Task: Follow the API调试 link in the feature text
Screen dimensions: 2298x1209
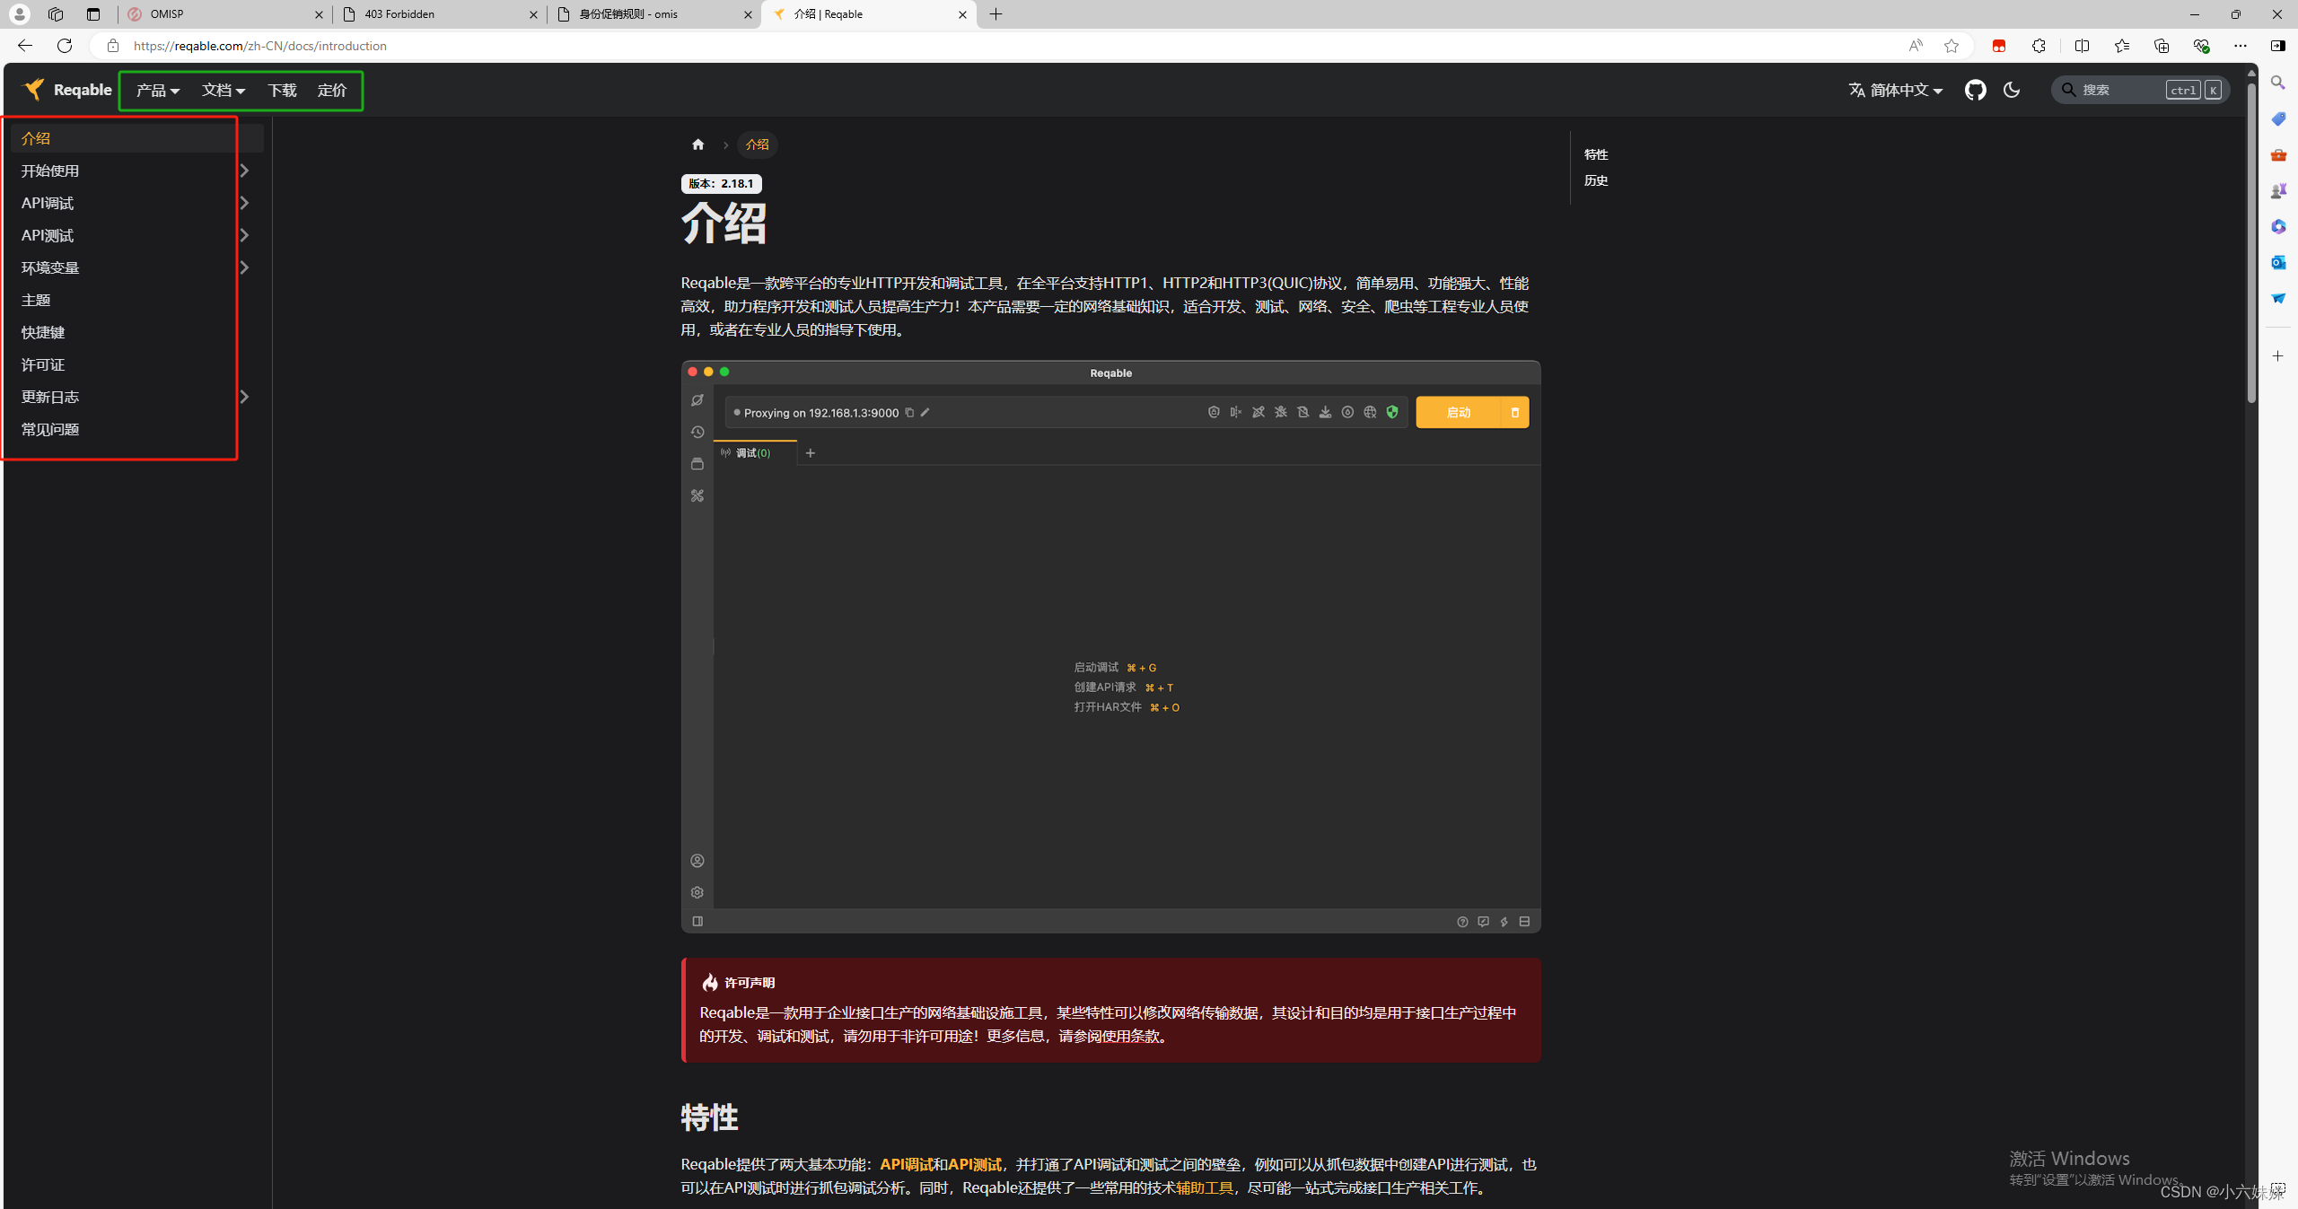Action: click(907, 1164)
